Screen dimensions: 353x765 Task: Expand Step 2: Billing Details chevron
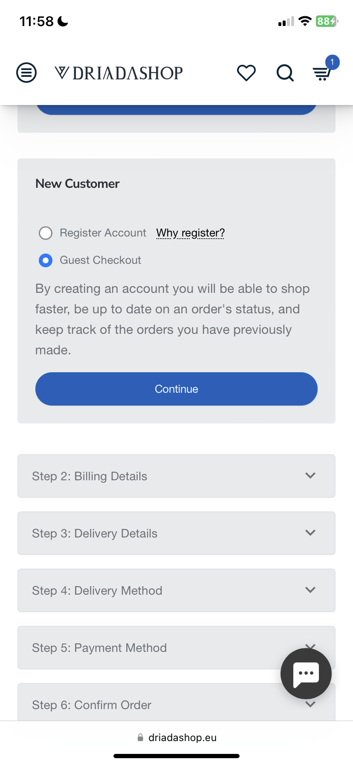pyautogui.click(x=310, y=476)
